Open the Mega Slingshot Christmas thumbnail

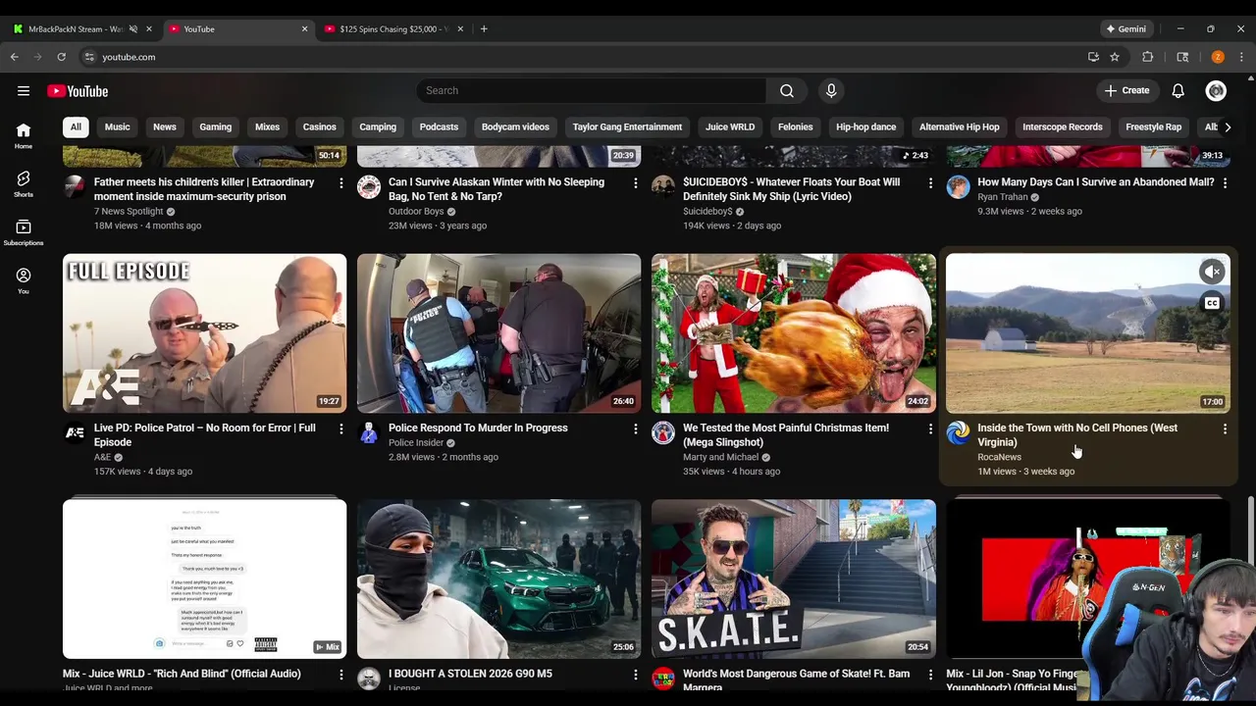(794, 333)
